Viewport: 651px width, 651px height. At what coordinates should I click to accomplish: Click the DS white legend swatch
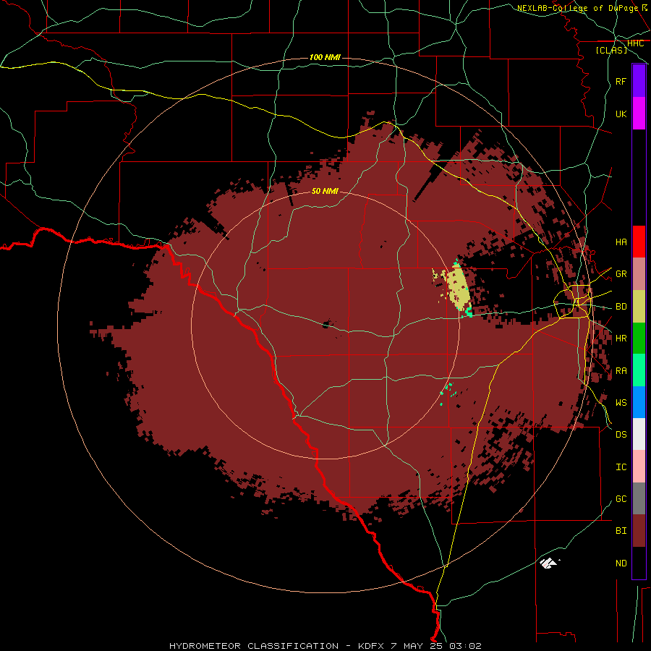[639, 434]
